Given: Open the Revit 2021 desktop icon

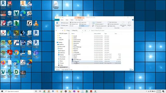Looking at the screenshot, I should tap(36, 33).
